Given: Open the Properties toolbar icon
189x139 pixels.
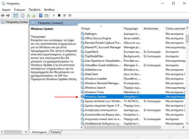Looking at the screenshot, I should coord(23,16).
